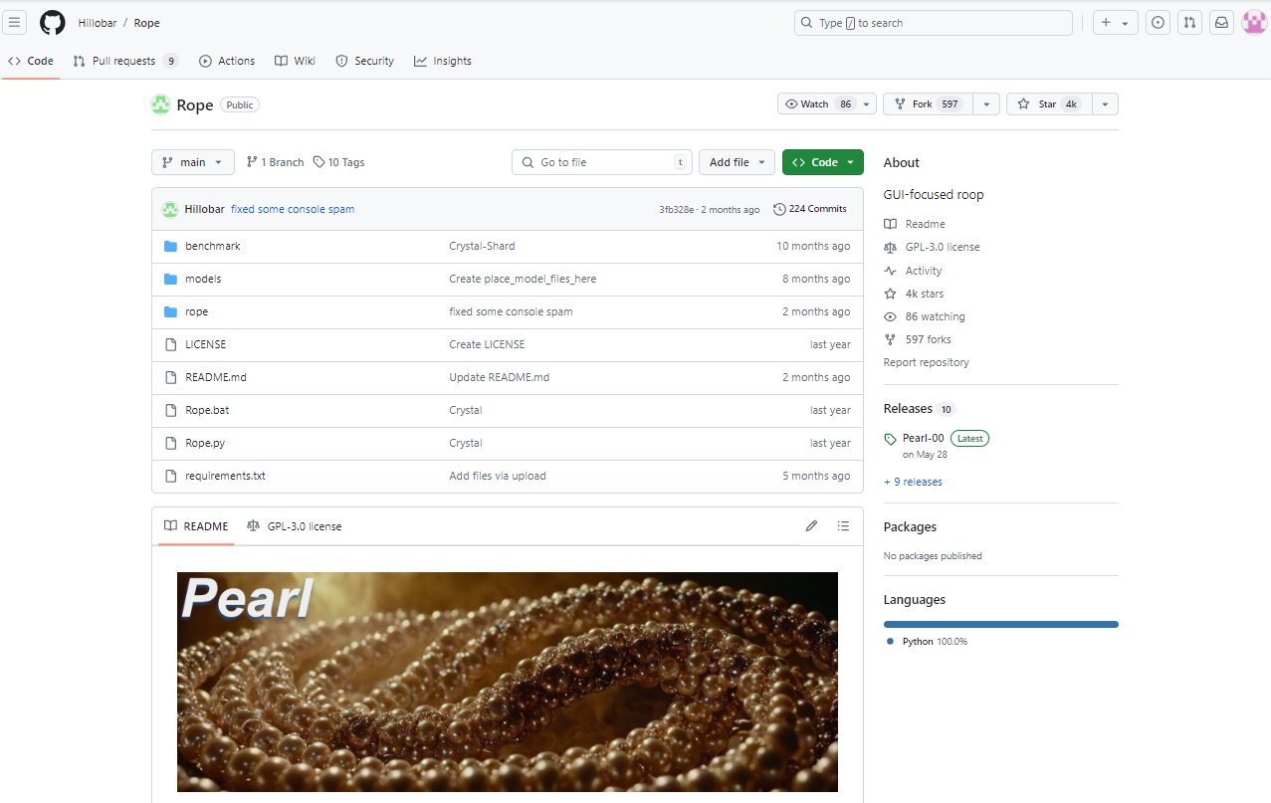Open the + 9 releases link
This screenshot has height=803, width=1271.
[913, 482]
